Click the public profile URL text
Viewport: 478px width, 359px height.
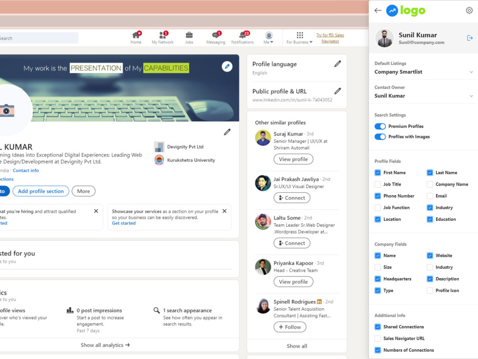[x=293, y=100]
